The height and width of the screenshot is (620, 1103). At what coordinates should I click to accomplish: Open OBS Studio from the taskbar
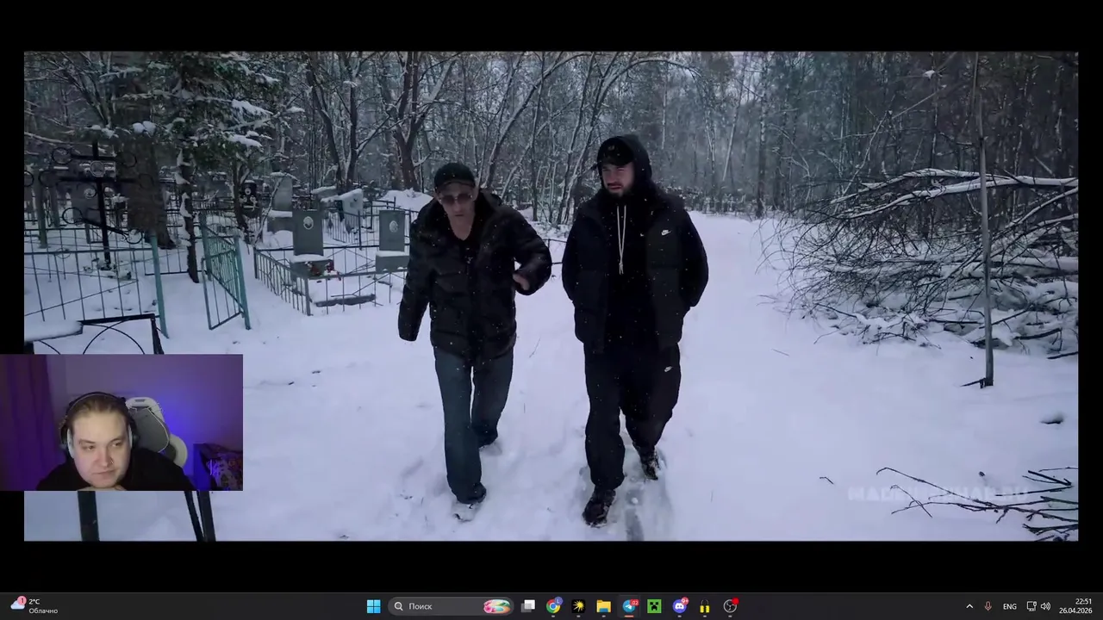[x=730, y=606]
